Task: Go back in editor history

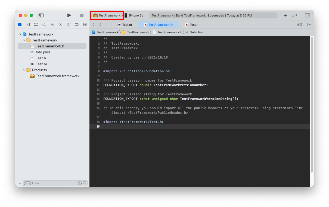Action: tap(100, 25)
